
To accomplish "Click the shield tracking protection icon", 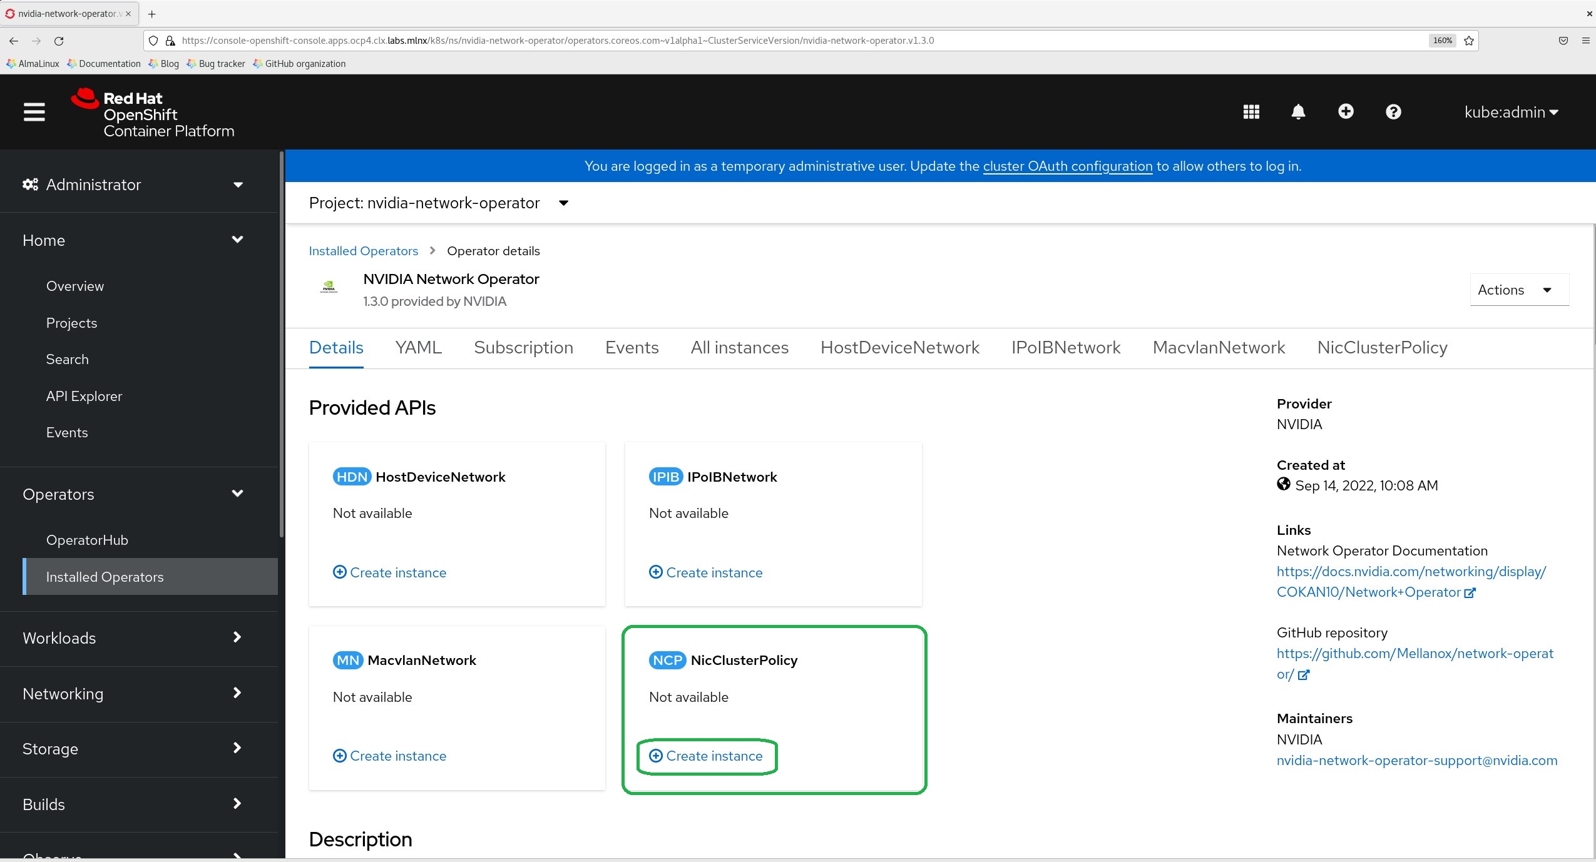I will click(x=153, y=41).
